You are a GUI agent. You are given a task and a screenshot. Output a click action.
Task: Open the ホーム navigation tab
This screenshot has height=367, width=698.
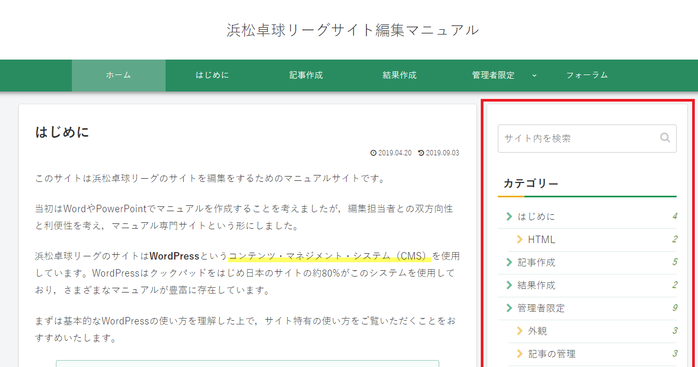[118, 76]
